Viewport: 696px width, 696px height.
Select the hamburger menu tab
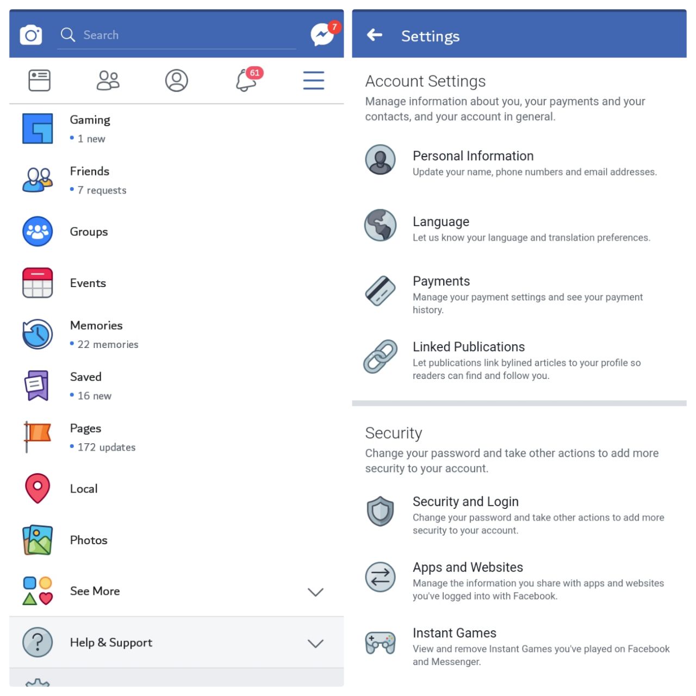[314, 80]
